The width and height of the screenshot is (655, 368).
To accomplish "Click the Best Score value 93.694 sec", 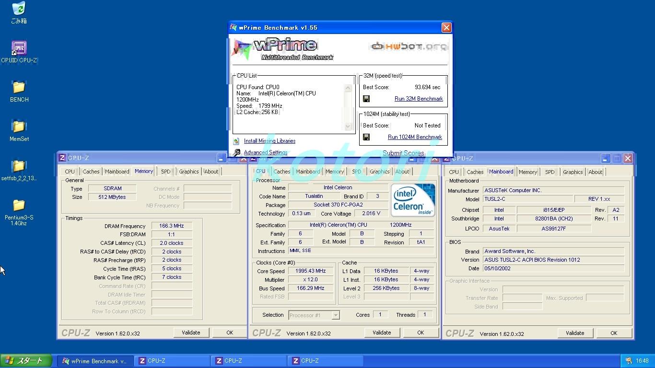I will point(427,87).
